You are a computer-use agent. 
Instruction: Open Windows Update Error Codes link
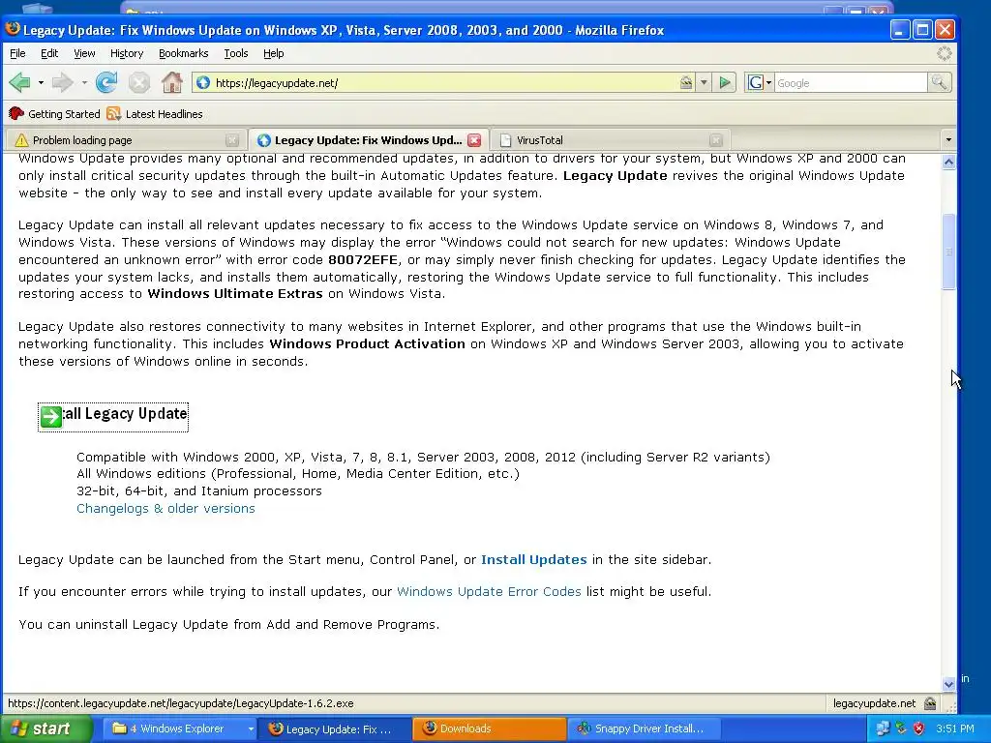tap(489, 592)
